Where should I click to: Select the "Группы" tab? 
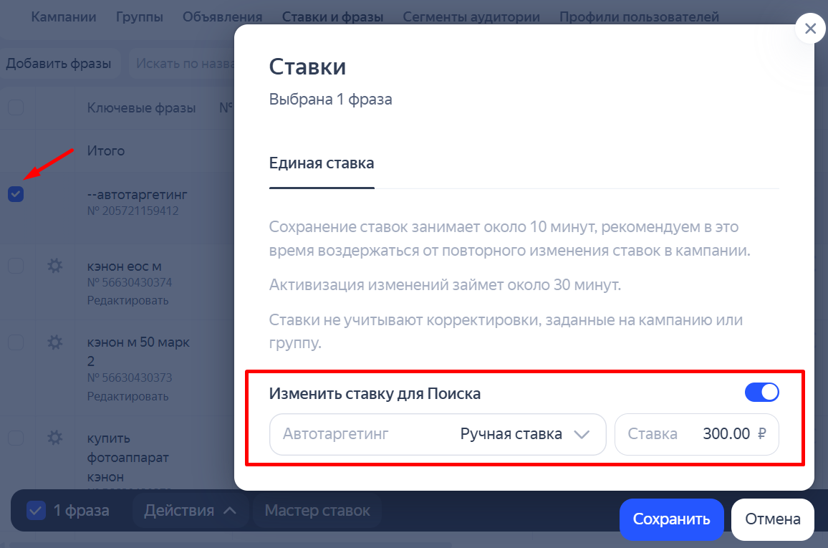coord(139,16)
